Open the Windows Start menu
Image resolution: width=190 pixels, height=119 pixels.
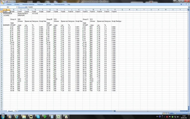pos(3,117)
